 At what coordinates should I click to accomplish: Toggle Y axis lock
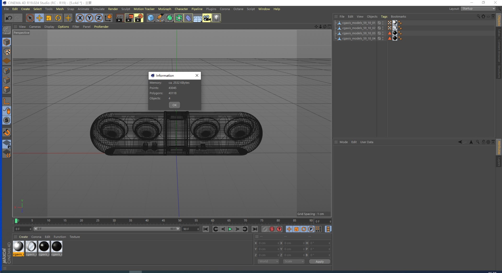(89, 18)
